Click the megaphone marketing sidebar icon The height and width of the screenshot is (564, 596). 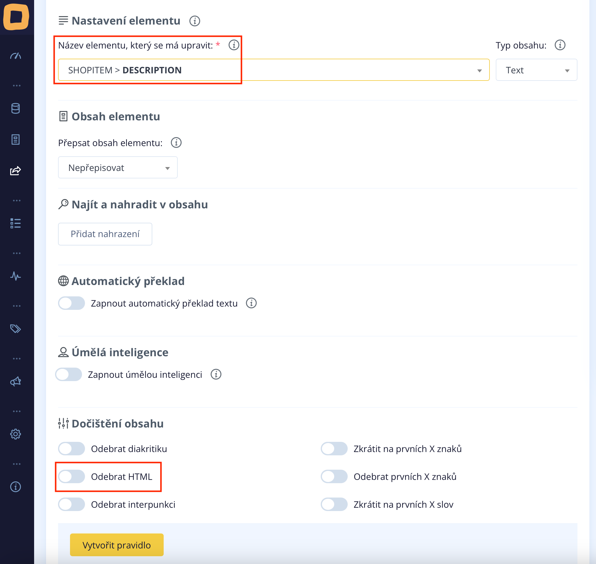click(x=16, y=381)
